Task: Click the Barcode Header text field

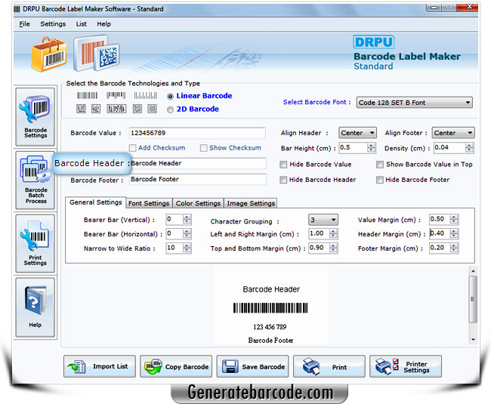Action: (198, 163)
